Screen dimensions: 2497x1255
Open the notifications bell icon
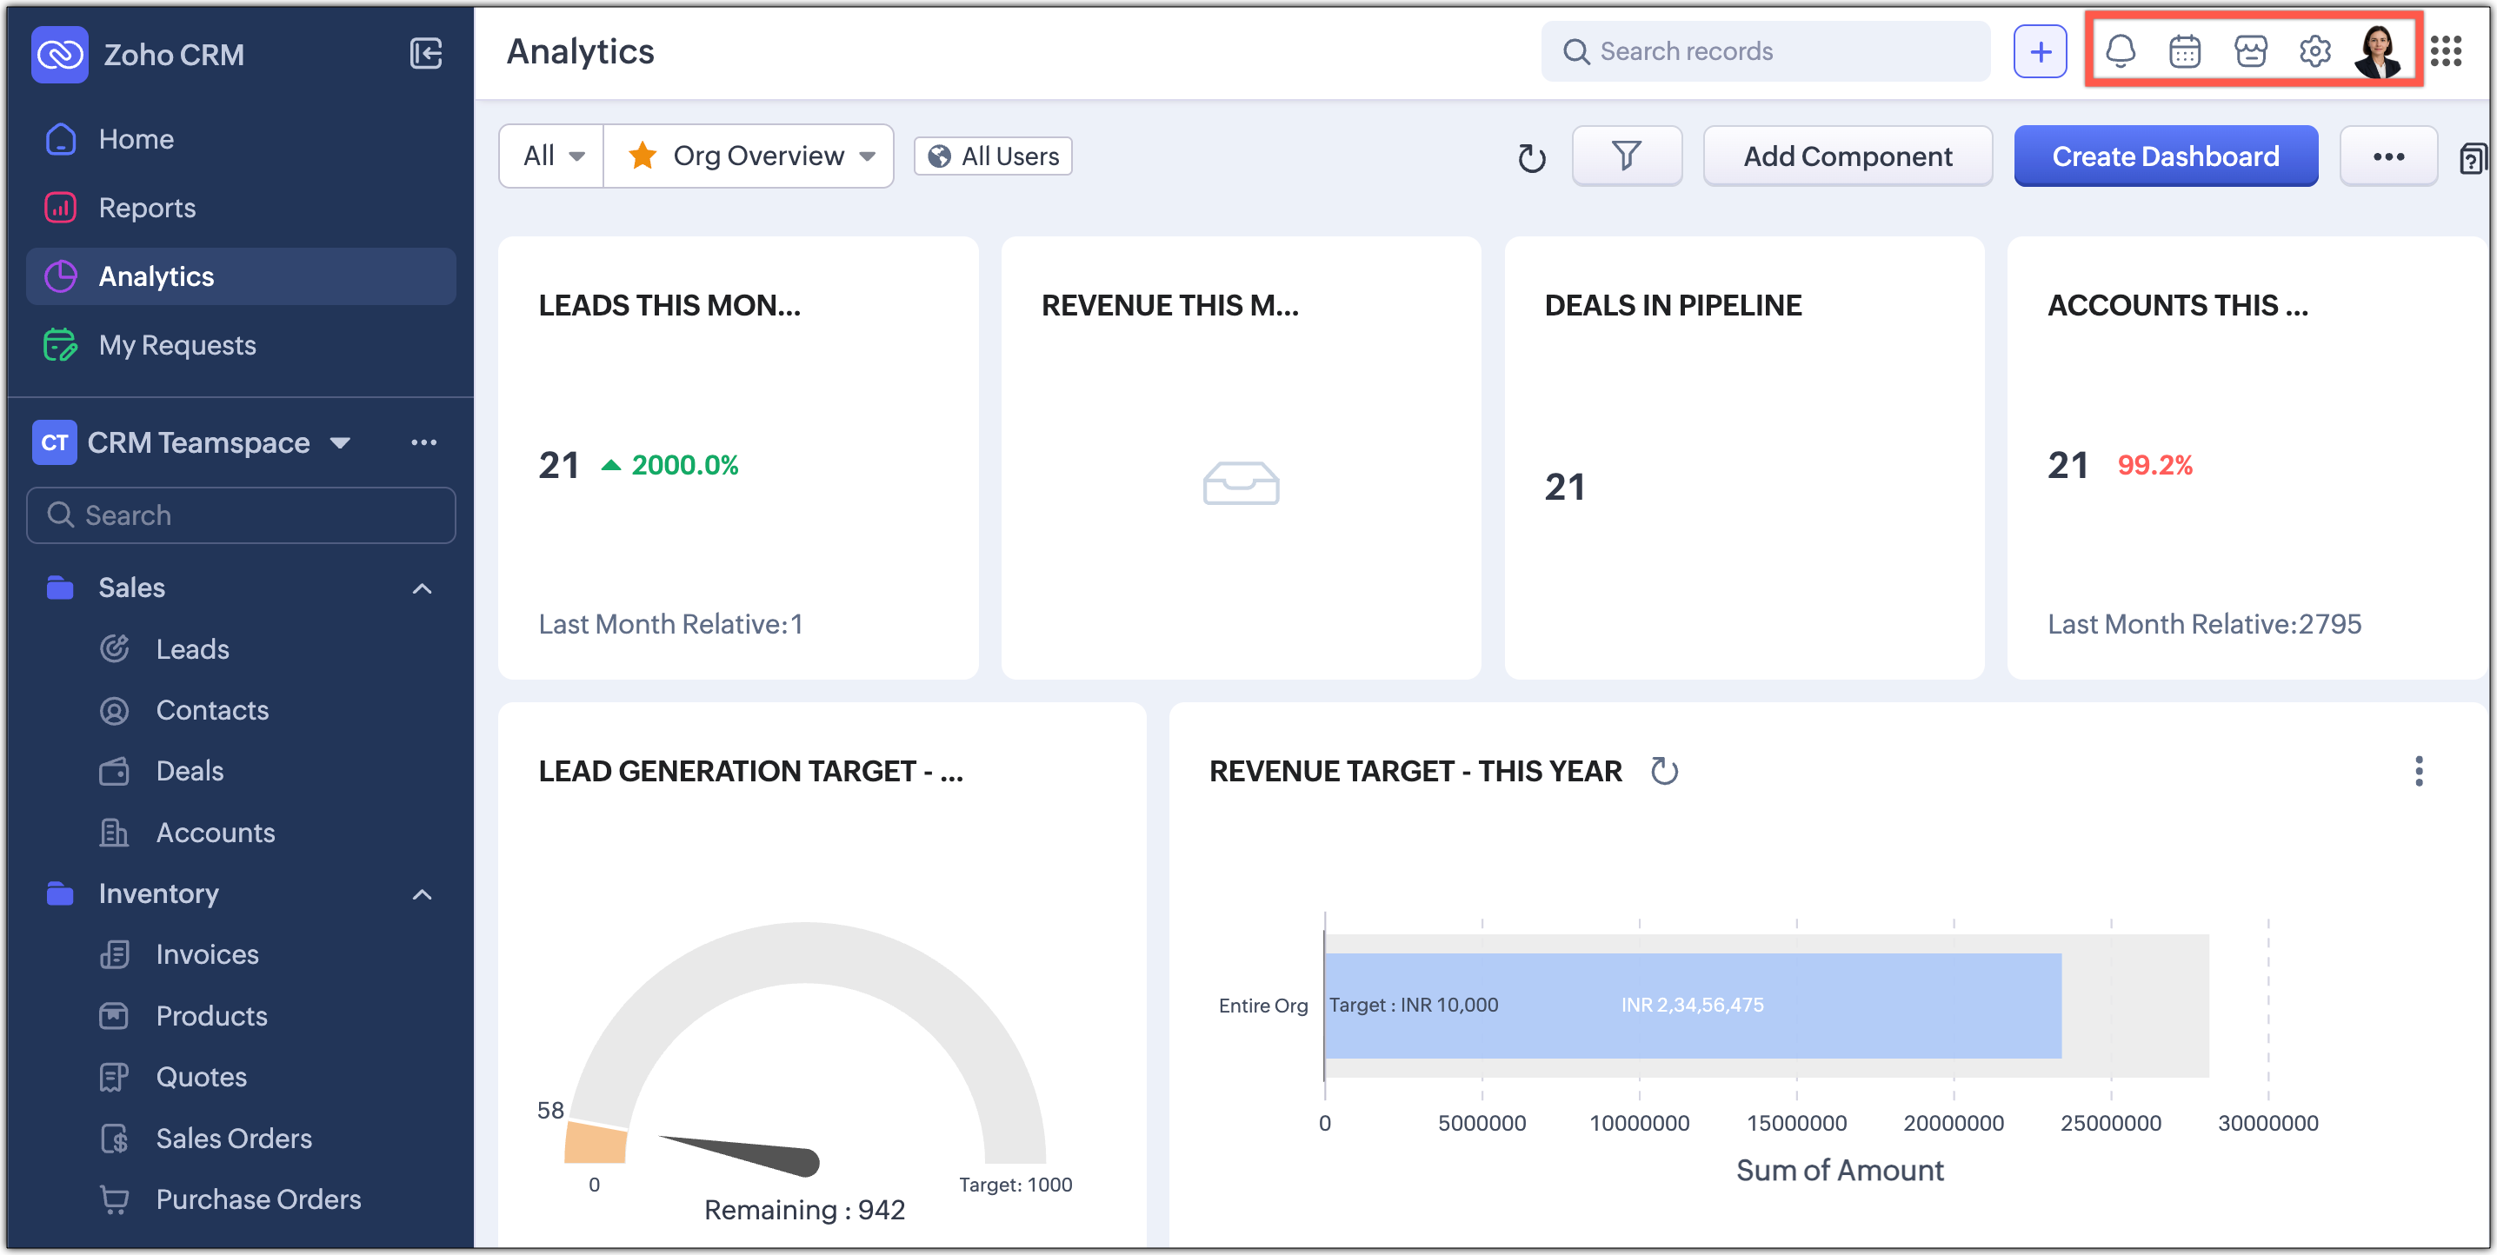pyautogui.click(x=2120, y=50)
